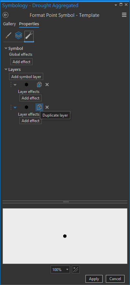Apply the symbol changes
This screenshot has width=130, height=285.
click(x=94, y=279)
